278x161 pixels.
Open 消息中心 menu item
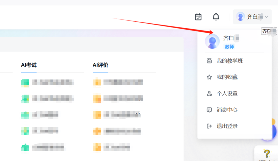[234, 110]
